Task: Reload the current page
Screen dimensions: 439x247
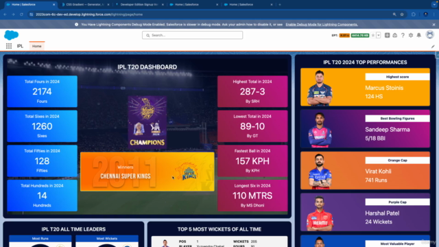Action: tap(21, 14)
